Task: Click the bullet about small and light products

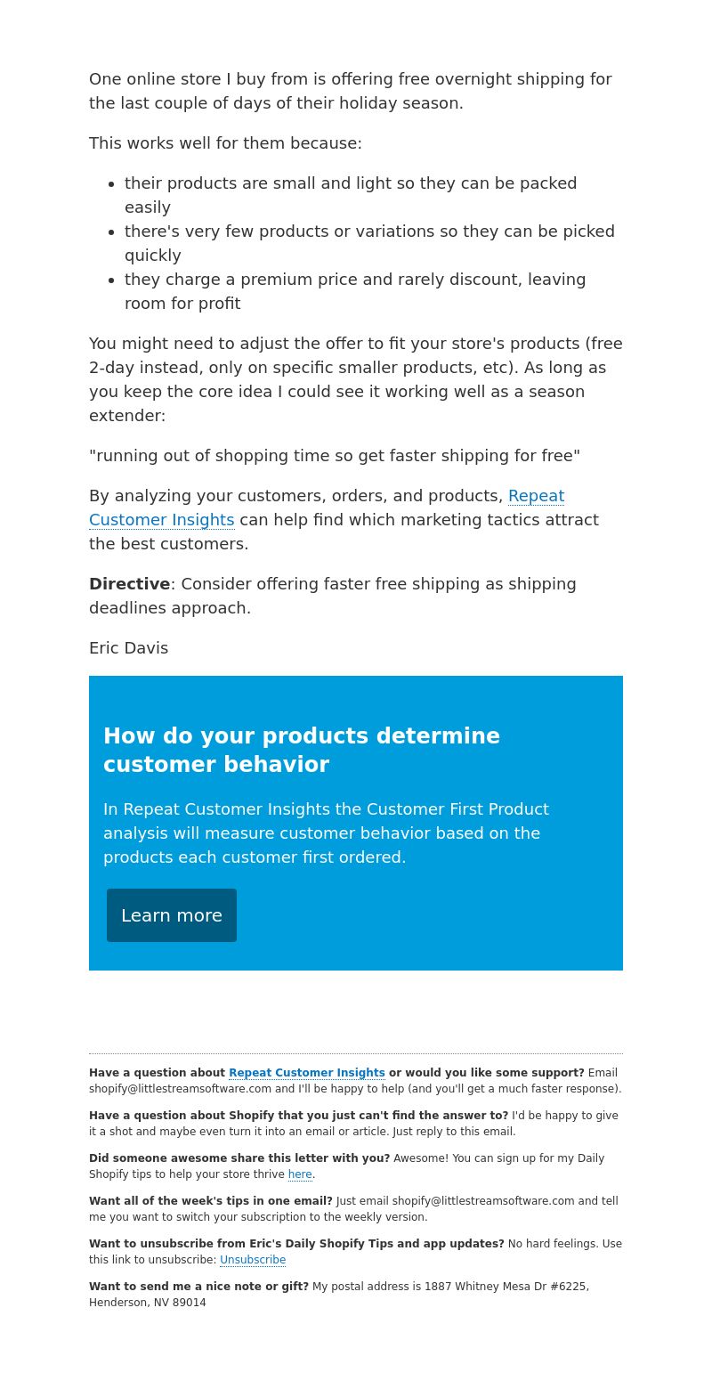Action: [x=351, y=195]
